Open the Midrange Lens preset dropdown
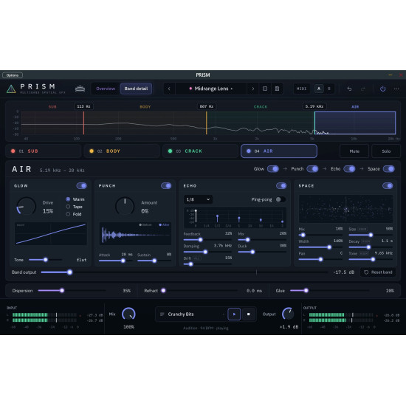The width and height of the screenshot is (406, 406). (211, 89)
